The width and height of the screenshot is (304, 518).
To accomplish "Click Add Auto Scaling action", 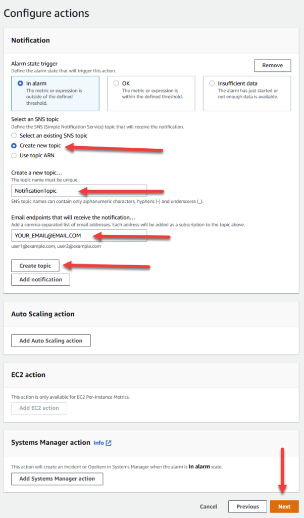I will tap(50, 340).
